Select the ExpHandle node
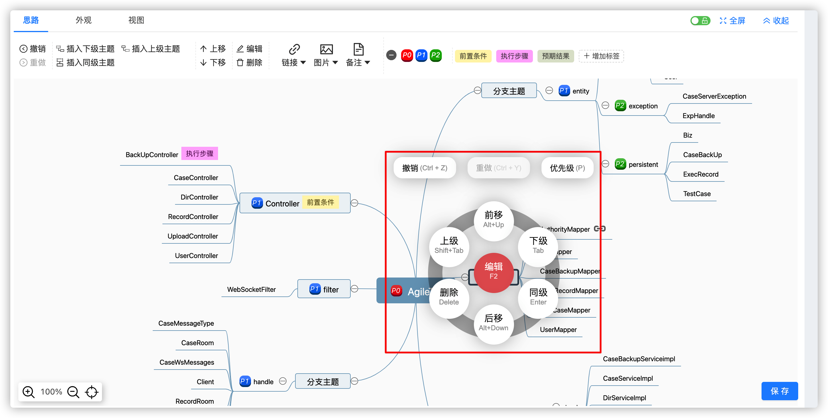The width and height of the screenshot is (828, 418). 698,116
